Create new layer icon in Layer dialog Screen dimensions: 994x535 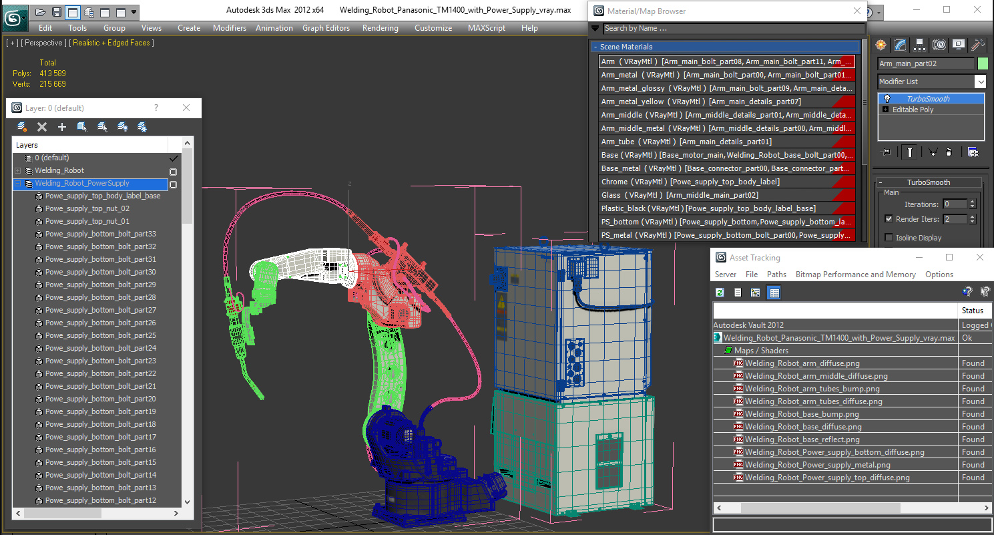(x=22, y=126)
